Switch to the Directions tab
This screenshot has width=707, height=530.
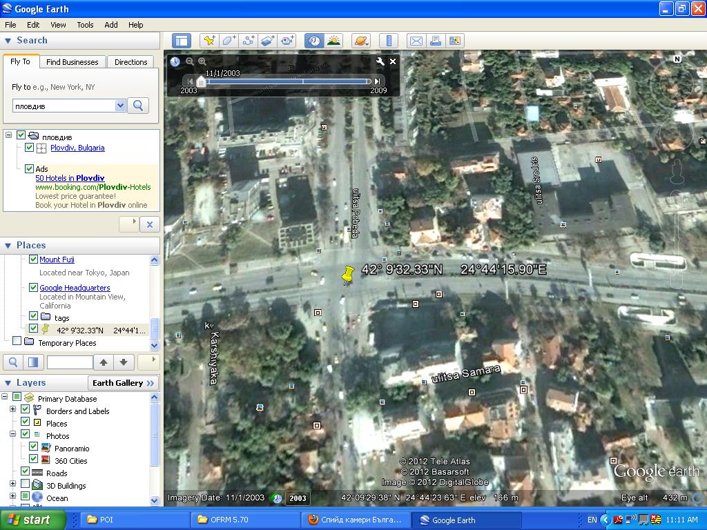[130, 62]
